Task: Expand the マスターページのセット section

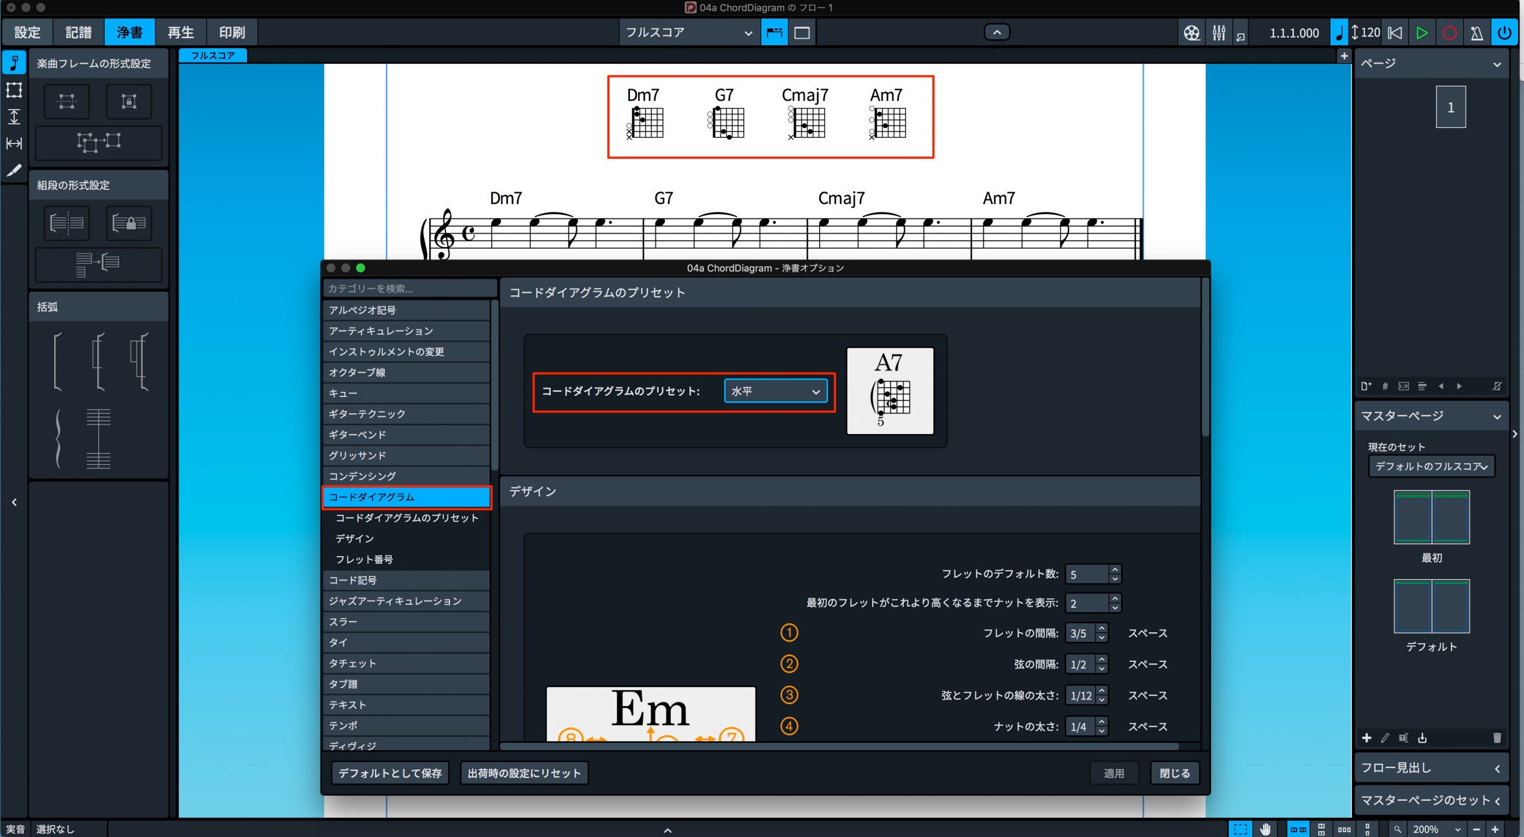Action: pyautogui.click(x=1497, y=801)
